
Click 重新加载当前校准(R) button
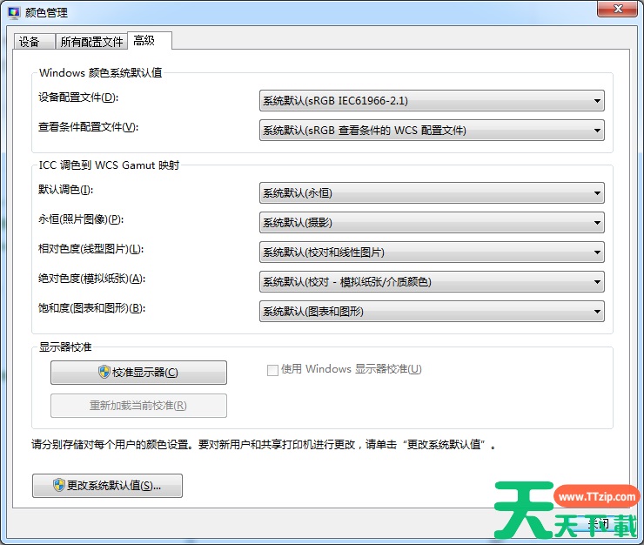(x=139, y=406)
